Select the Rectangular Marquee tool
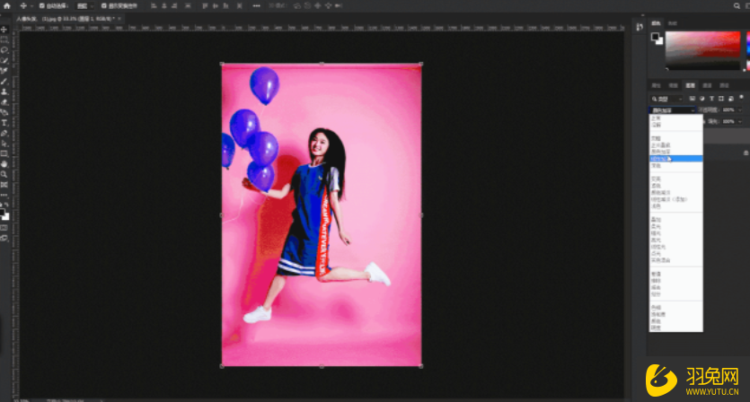This screenshot has height=402, width=750. [4, 40]
